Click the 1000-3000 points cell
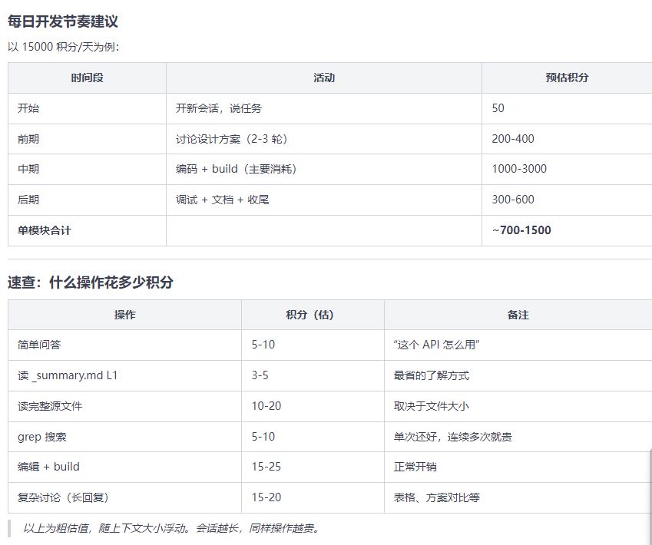This screenshot has height=545, width=652. pyautogui.click(x=519, y=169)
